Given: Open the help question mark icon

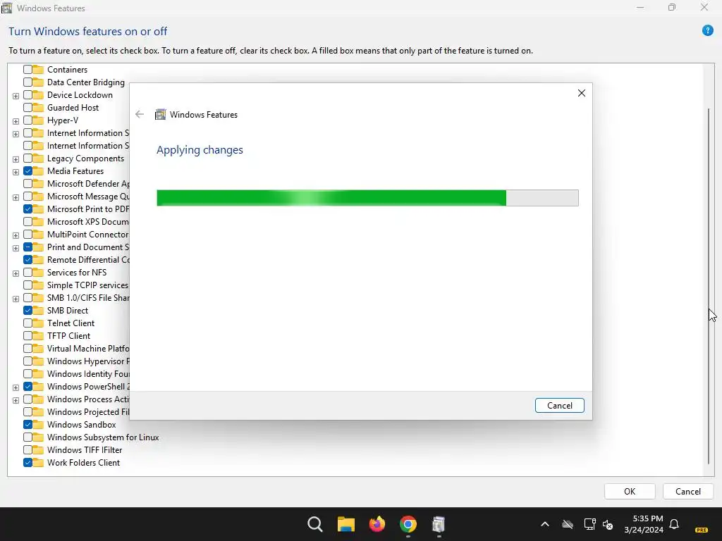Looking at the screenshot, I should click(x=707, y=31).
